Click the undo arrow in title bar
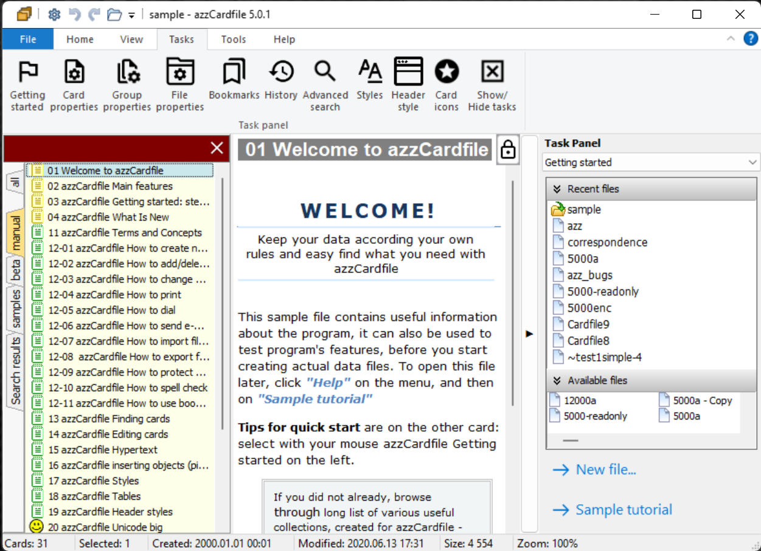 [74, 15]
